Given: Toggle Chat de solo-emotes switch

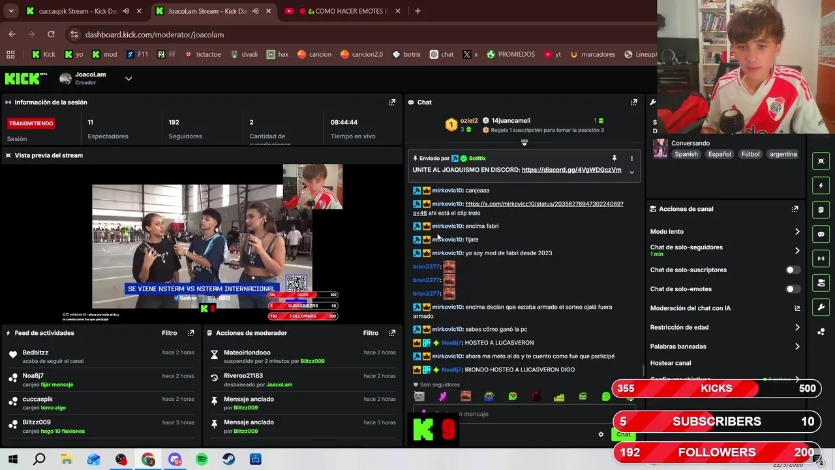Looking at the screenshot, I should point(792,289).
